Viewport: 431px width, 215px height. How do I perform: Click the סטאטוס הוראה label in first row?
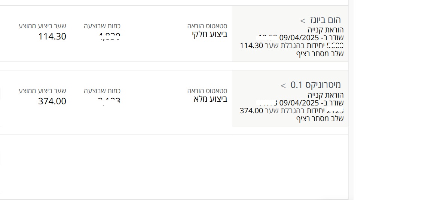[x=207, y=26]
